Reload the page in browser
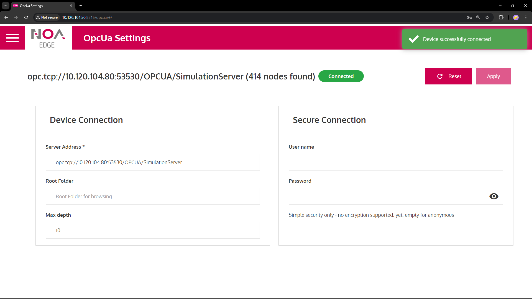 pos(26,17)
